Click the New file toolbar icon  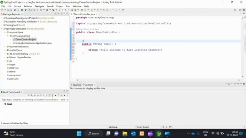coord(2,10)
